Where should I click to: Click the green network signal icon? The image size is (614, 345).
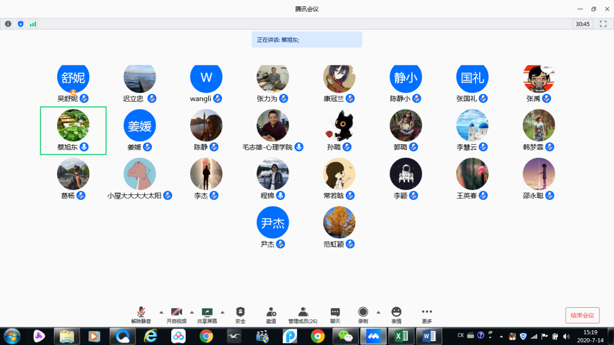(33, 24)
